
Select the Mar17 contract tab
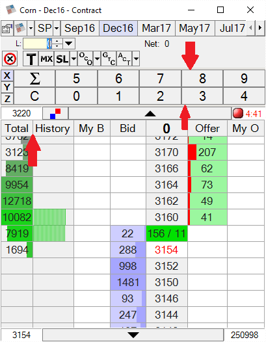pyautogui.click(x=156, y=29)
